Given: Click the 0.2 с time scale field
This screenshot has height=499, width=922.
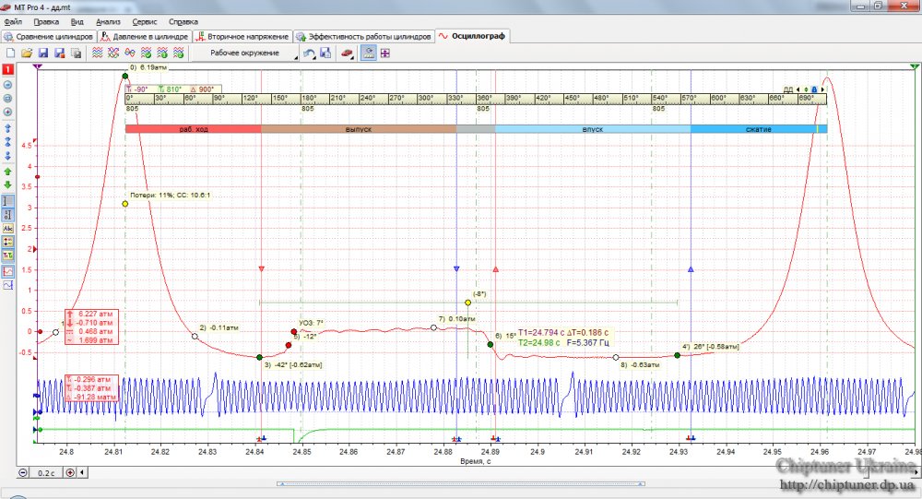Looking at the screenshot, I should [46, 472].
